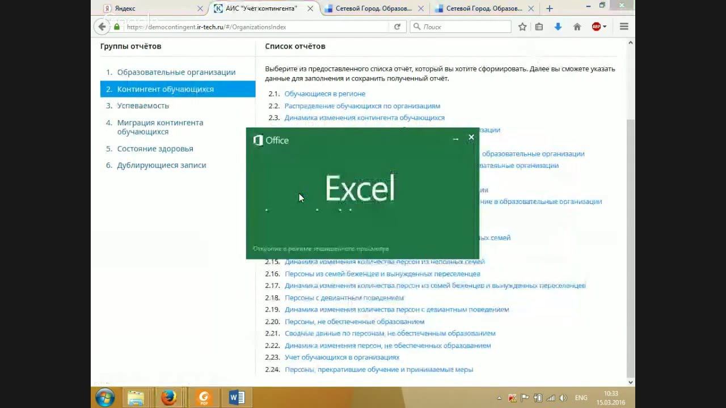Switch to the first Сетевой Город tab

click(374, 8)
